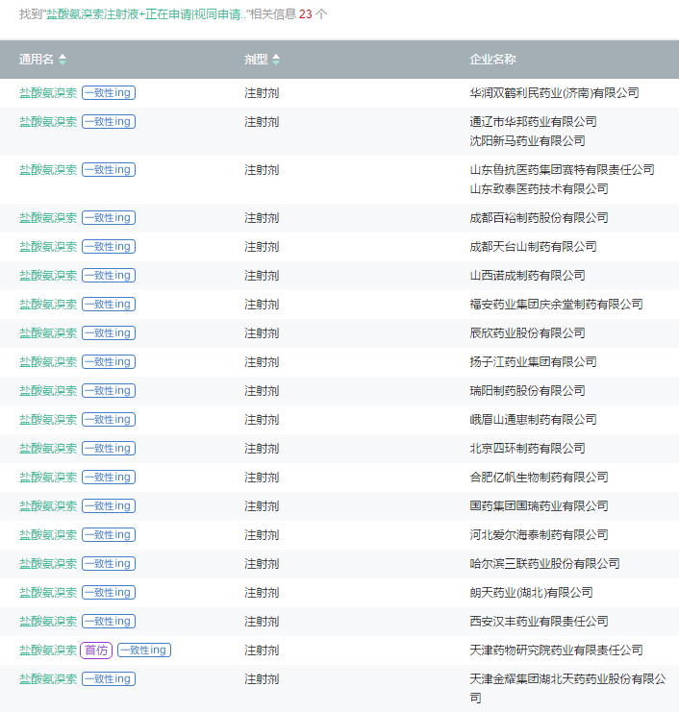Open 盐酸氨溴索 link for 山东鲁抗医药 row
This screenshot has height=712, width=679.
tap(48, 170)
